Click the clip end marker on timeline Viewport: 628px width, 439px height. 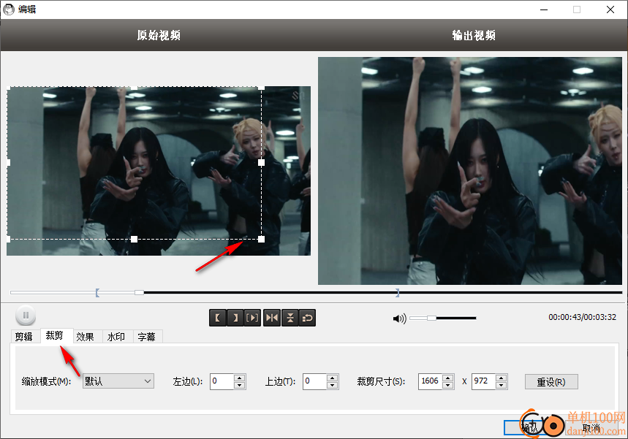[x=397, y=293]
